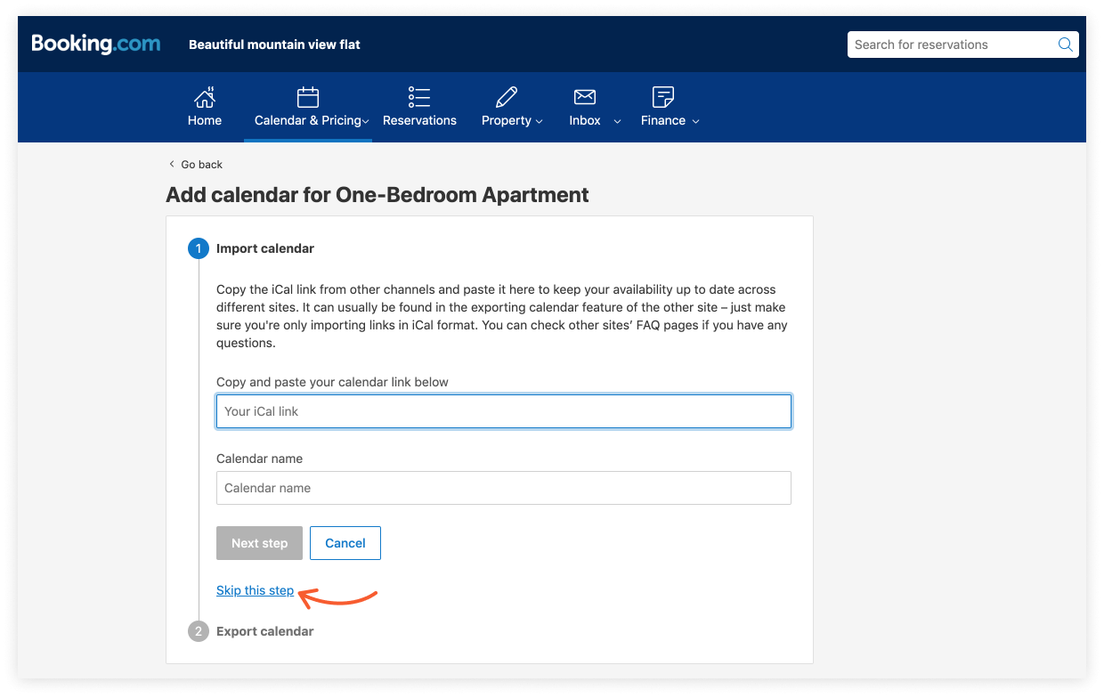This screenshot has width=1104, height=698.
Task: Click the Property pencil icon
Action: (507, 97)
